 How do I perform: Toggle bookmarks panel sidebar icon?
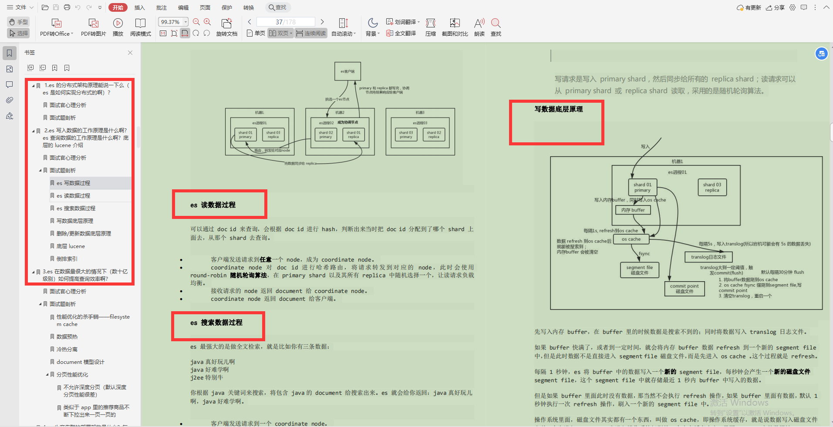click(x=10, y=53)
